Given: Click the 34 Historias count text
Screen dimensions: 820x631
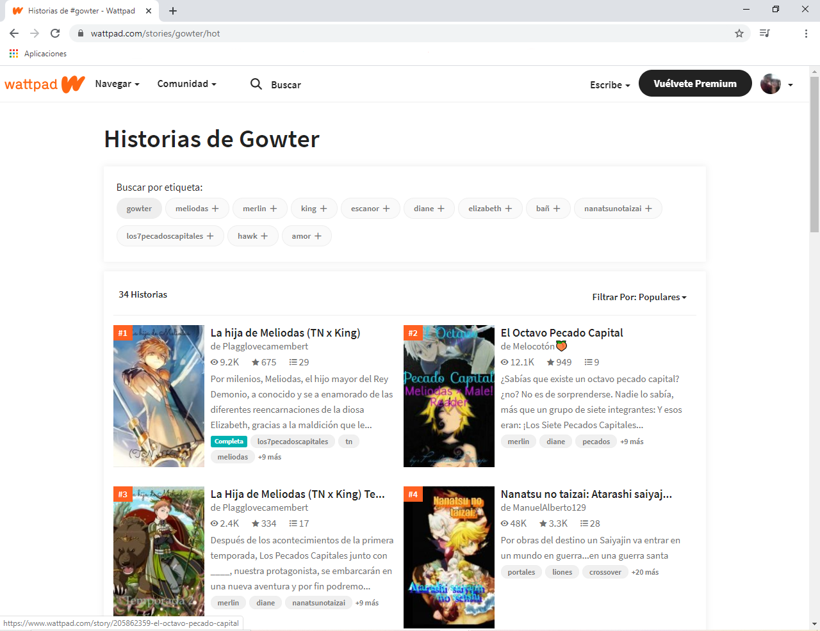Looking at the screenshot, I should pyautogui.click(x=143, y=294).
